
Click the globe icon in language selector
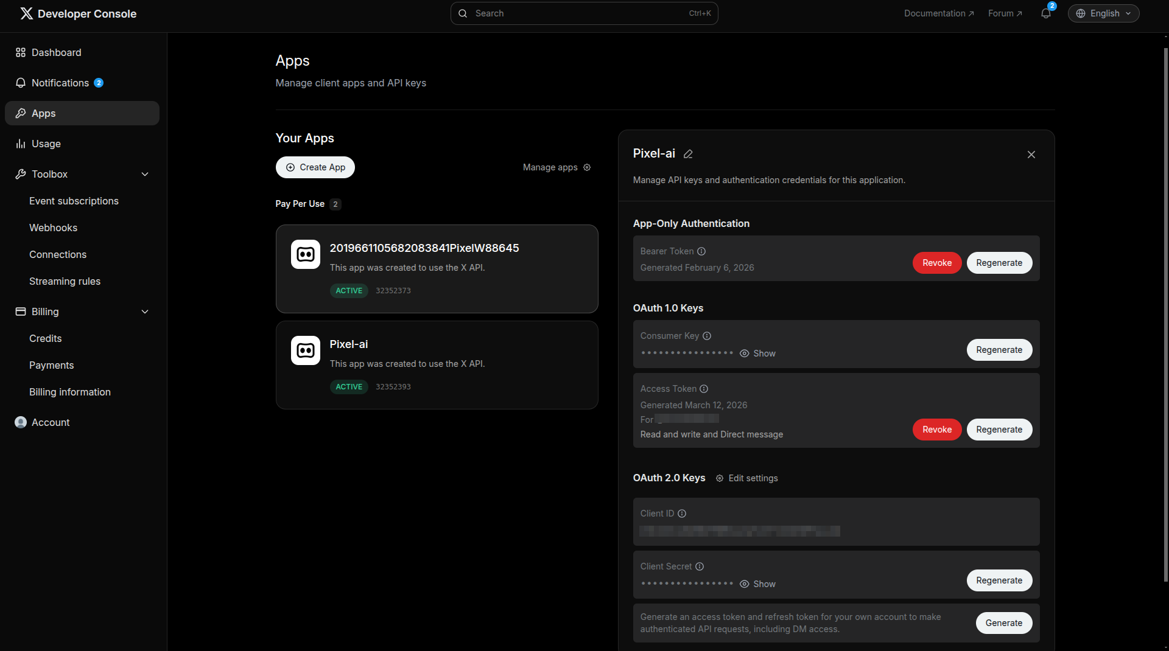(x=1081, y=13)
